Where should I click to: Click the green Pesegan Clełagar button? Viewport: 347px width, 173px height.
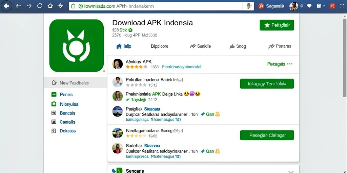[x=267, y=135]
